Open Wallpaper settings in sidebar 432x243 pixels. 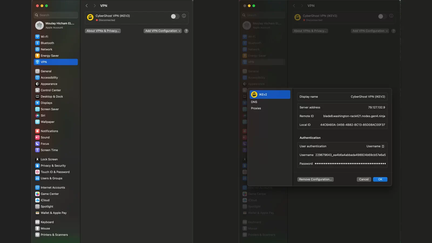coord(56,122)
